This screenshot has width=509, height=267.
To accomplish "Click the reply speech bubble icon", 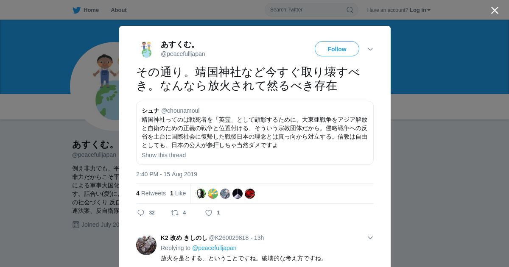I will click(x=141, y=213).
